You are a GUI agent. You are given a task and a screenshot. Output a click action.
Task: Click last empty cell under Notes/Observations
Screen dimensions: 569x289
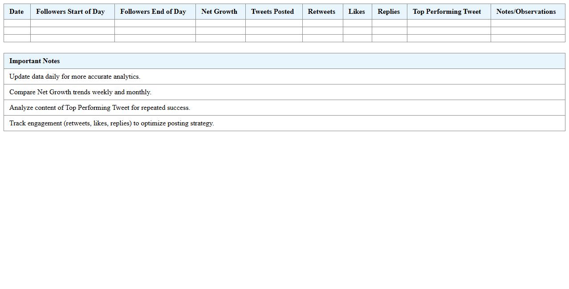pos(528,38)
